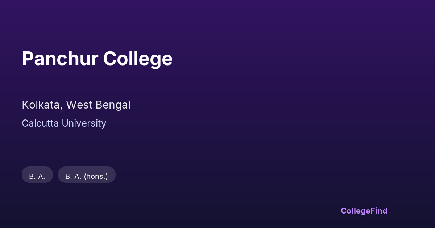Click the Kolkata, West Bengal location text
435x228 pixels.
tap(76, 105)
